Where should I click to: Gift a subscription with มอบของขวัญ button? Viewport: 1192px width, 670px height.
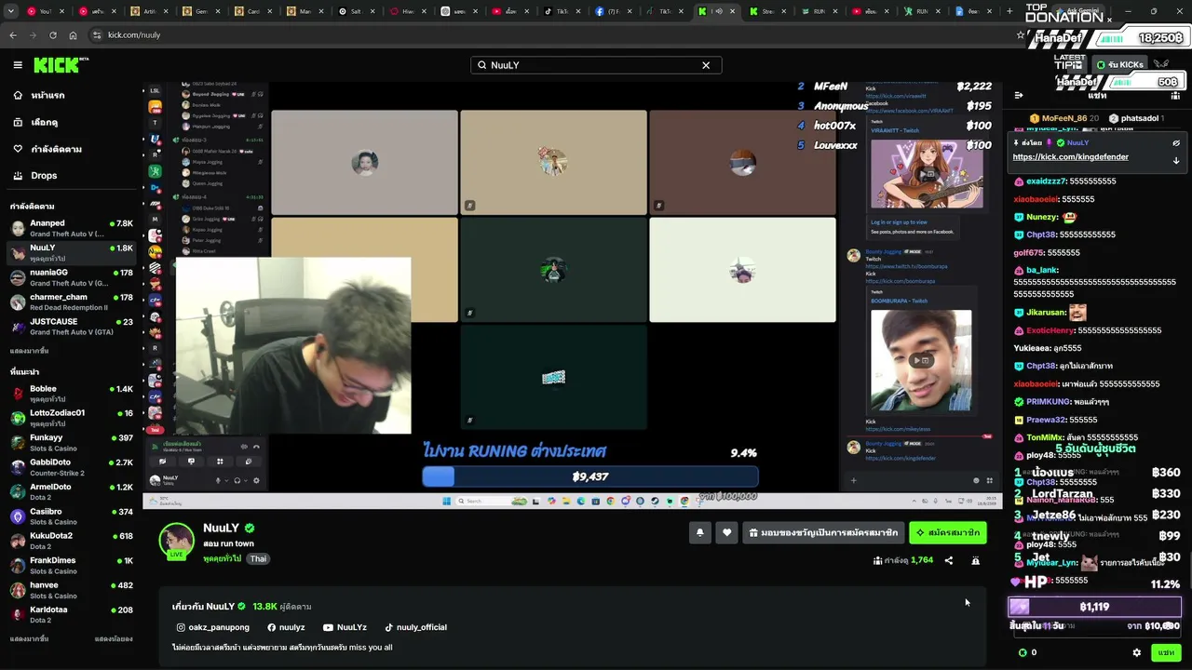(x=823, y=533)
